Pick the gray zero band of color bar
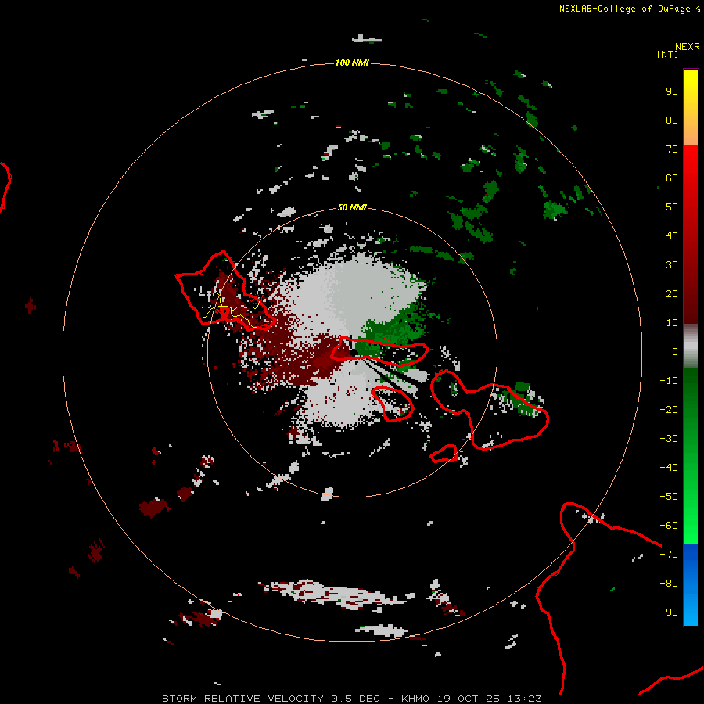Image resolution: width=704 pixels, height=704 pixels. tap(691, 347)
